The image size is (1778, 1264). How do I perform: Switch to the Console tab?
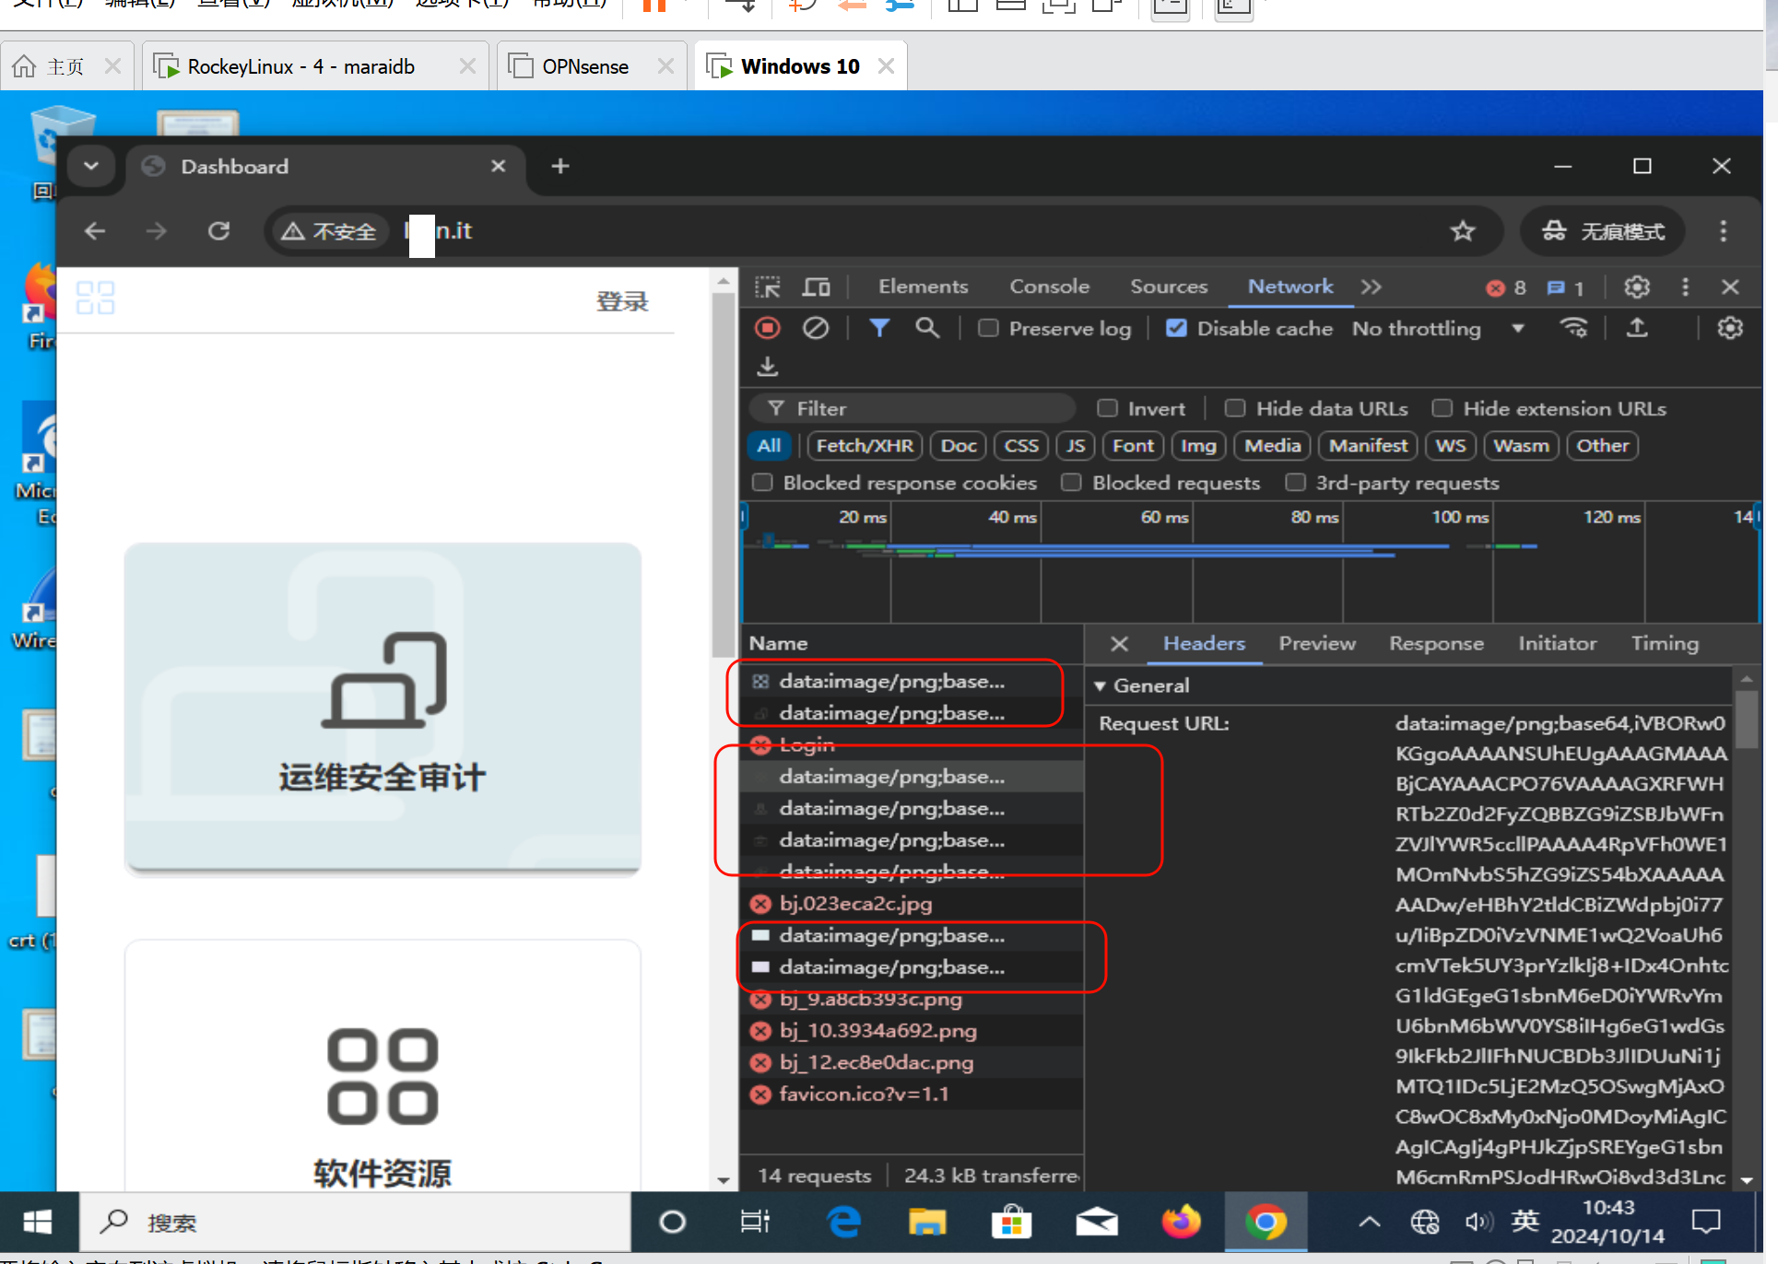pos(1049,287)
